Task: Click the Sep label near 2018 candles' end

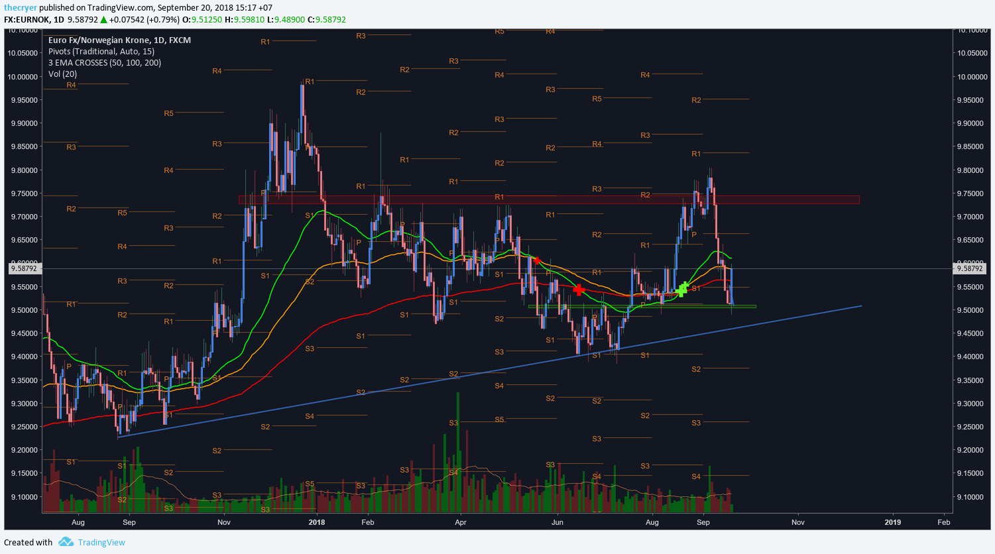Action: pyautogui.click(x=703, y=522)
